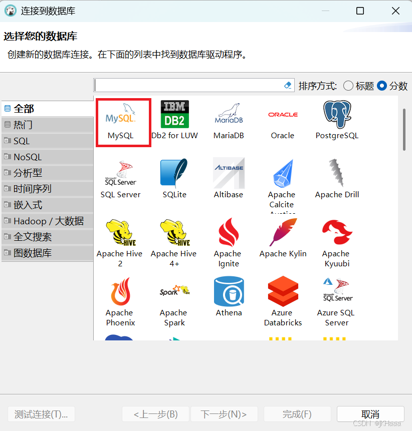This screenshot has width=412, height=431.
Task: Open the 热门 category
Action: (47, 125)
